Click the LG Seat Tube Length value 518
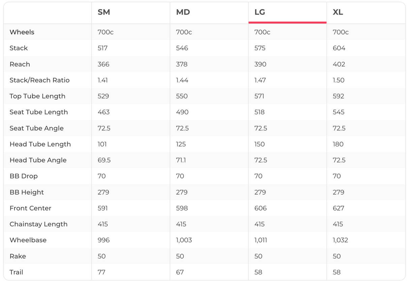Screen dimensions: 409x283 [259, 112]
